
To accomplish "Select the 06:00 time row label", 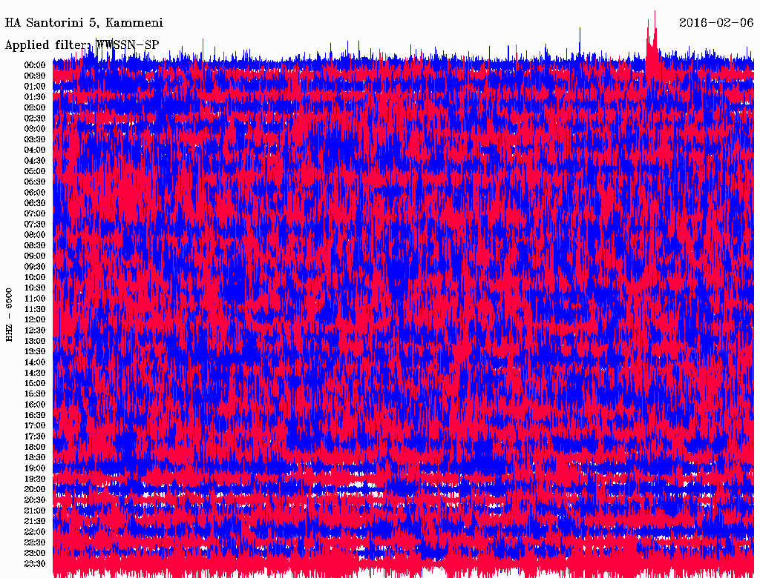I will click(x=34, y=192).
